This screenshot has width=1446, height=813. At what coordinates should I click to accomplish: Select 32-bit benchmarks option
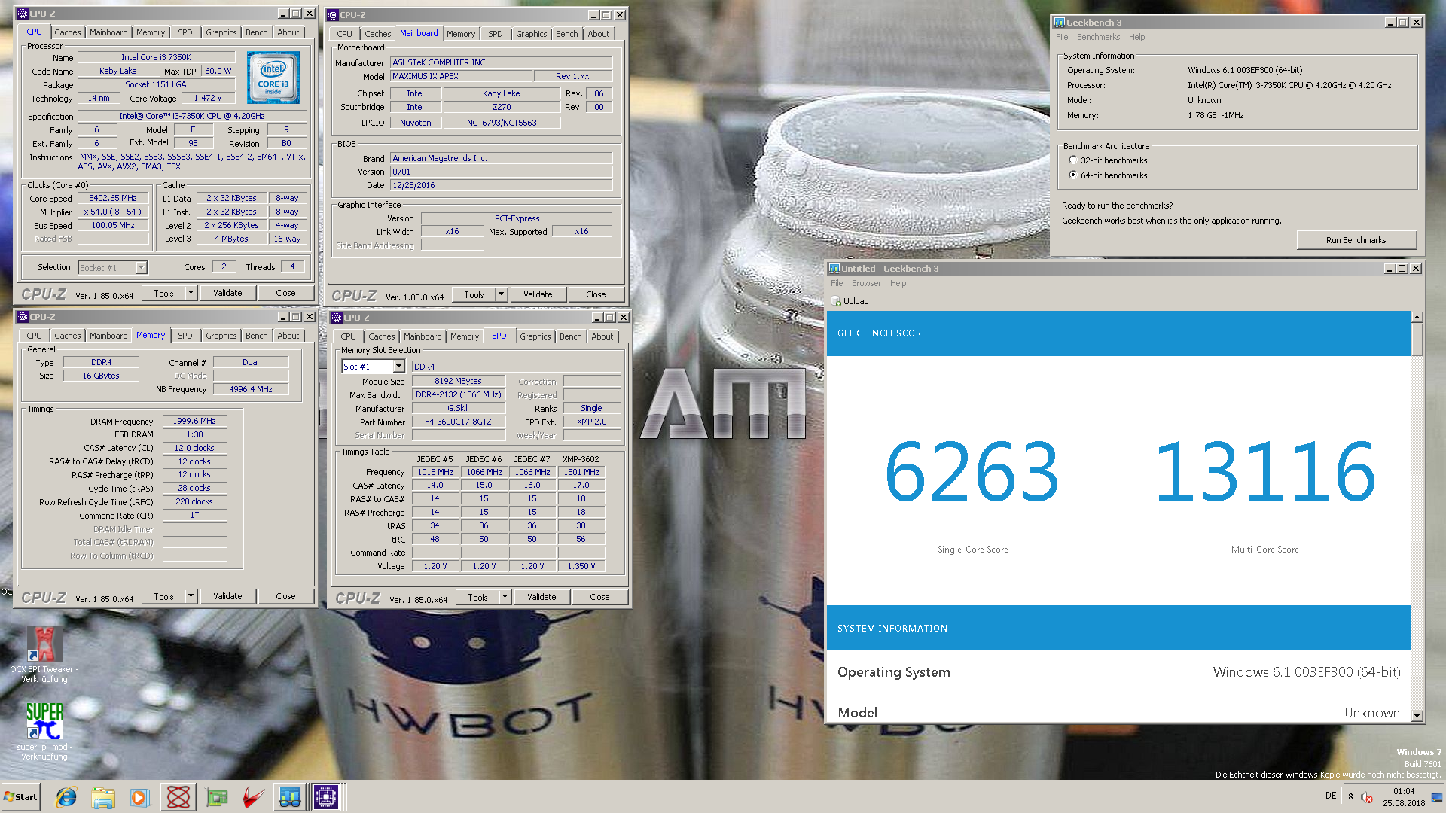point(1073,160)
